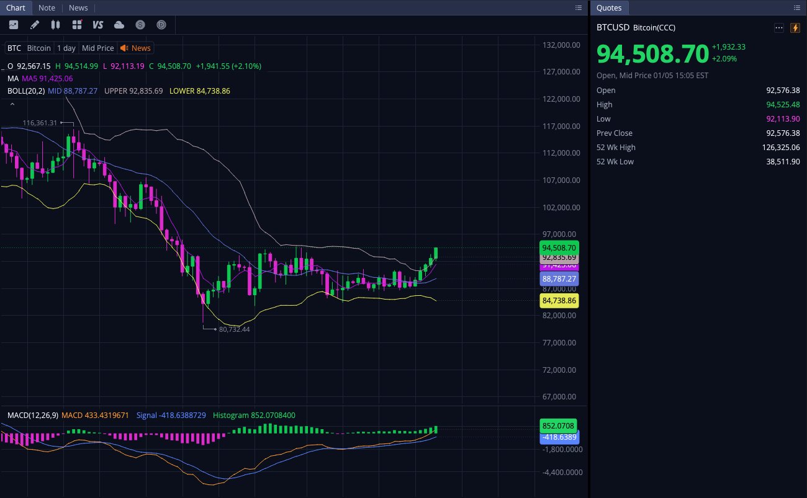
Task: Open the Chart panel list menu icon
Action: 579,7
